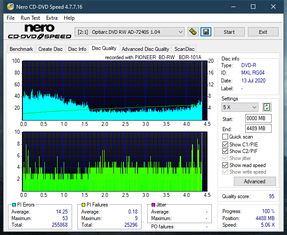Click the Exit button
The image size is (287, 235).
(x=263, y=32)
